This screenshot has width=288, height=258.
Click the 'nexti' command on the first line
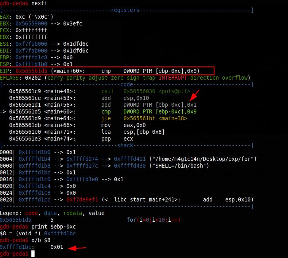tap(39, 3)
